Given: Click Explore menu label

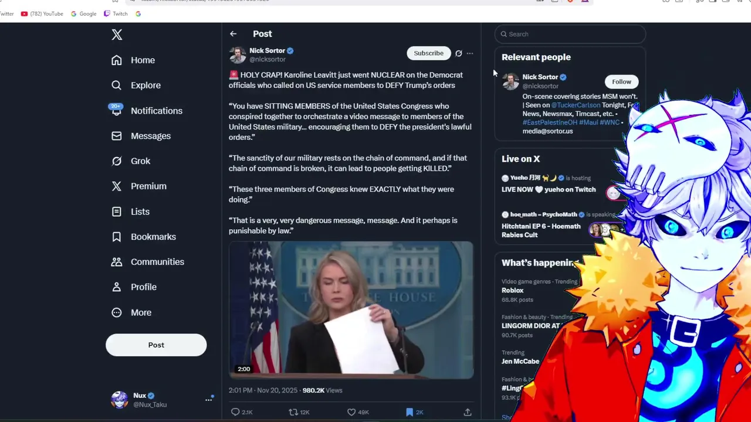Looking at the screenshot, I should click(146, 86).
